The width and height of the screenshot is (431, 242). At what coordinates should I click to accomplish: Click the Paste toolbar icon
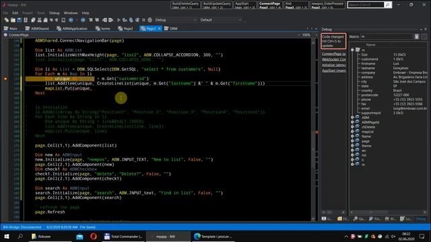click(x=45, y=20)
